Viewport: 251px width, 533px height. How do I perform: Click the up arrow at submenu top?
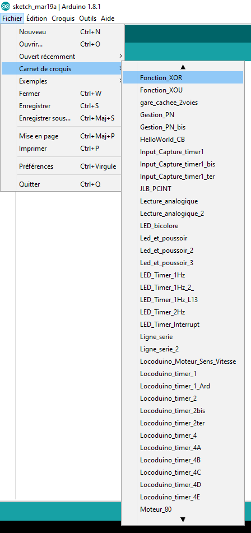[183, 67]
